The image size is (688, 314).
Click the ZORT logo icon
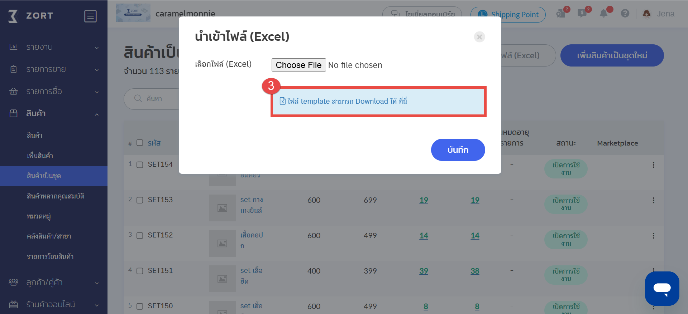(x=13, y=16)
